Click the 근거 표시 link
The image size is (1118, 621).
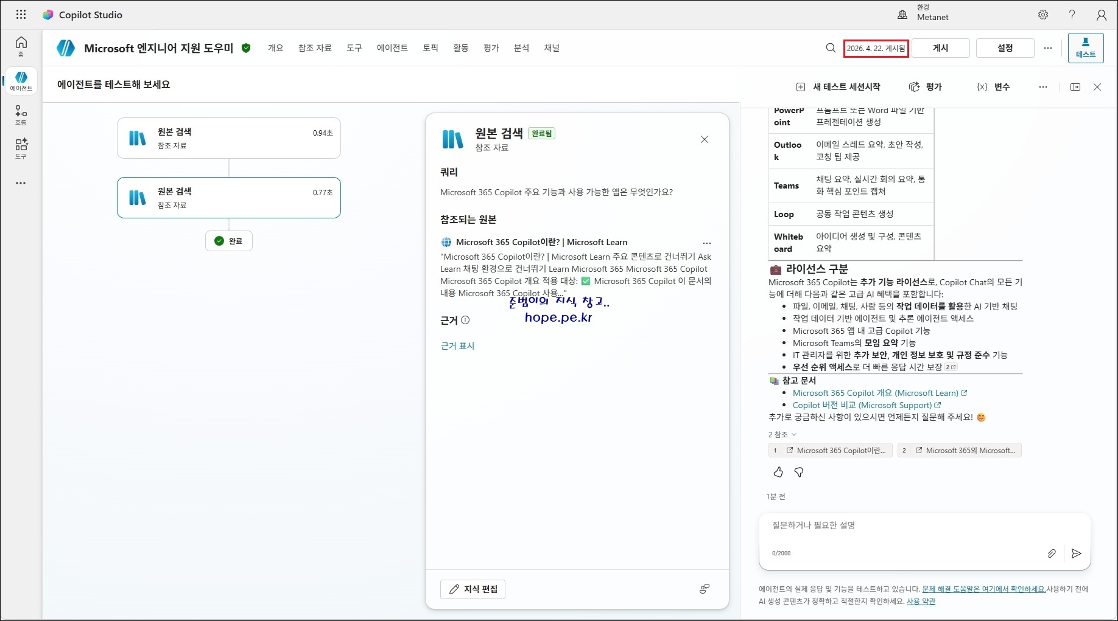[457, 346]
